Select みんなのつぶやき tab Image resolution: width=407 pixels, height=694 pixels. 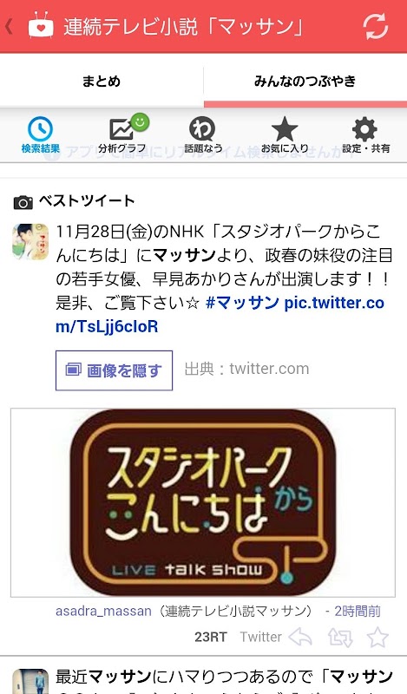click(305, 81)
